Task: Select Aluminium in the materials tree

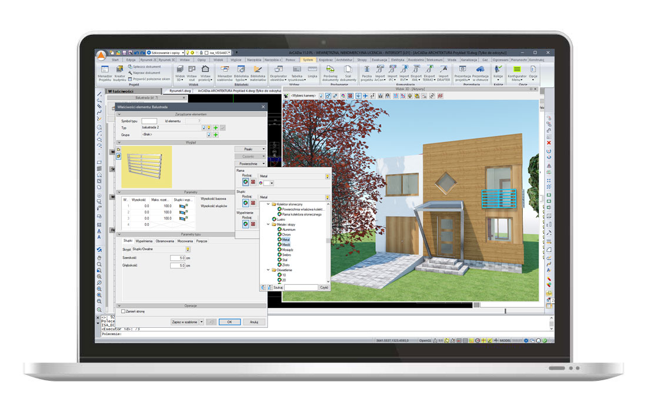Action: 288,230
